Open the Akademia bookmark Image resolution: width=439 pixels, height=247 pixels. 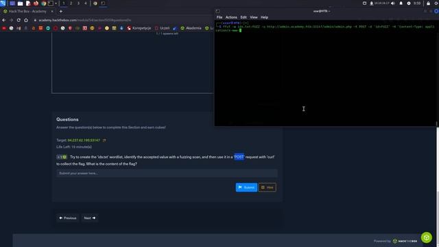point(191,28)
